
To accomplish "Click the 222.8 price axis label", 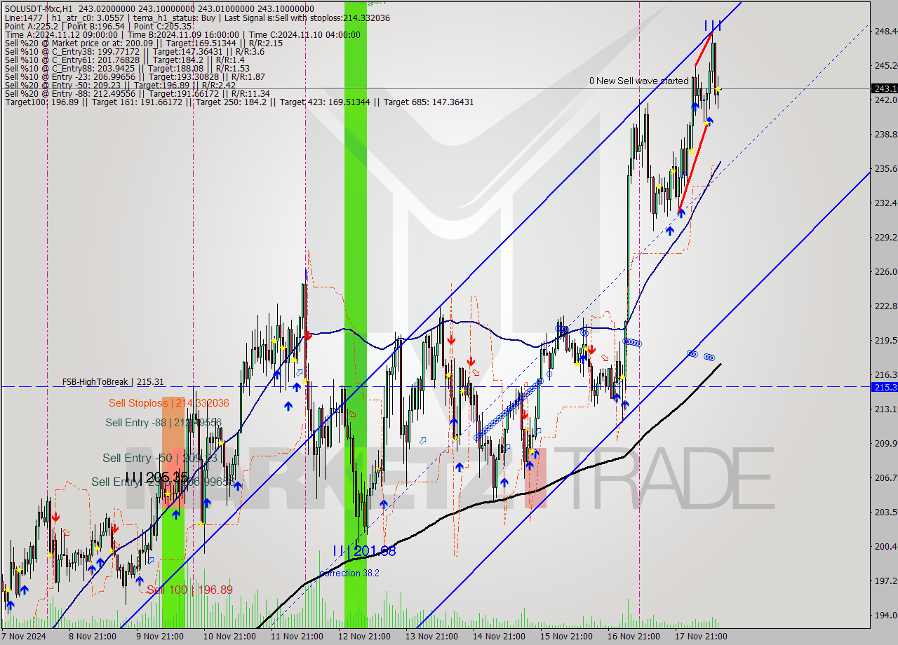I will click(885, 306).
